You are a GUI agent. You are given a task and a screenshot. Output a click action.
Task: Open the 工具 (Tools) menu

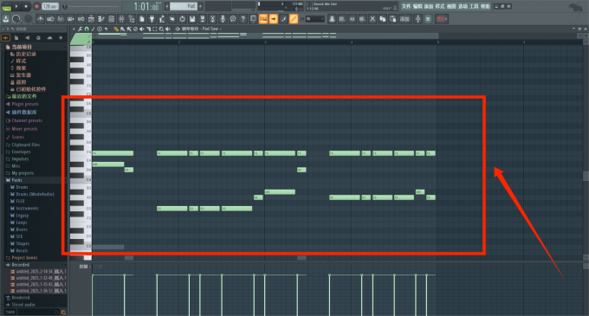(x=474, y=6)
